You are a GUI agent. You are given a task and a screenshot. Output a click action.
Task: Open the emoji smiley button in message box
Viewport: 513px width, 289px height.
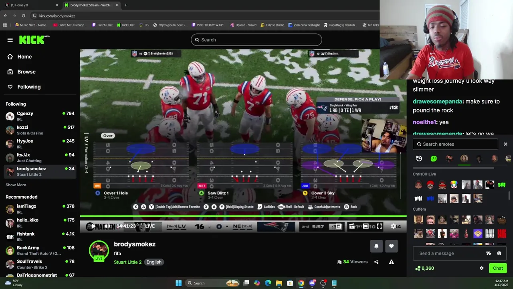point(499,253)
